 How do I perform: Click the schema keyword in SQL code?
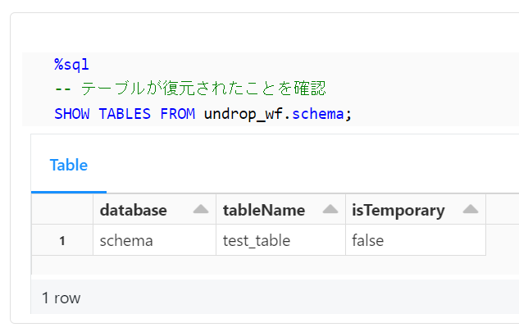coord(316,113)
